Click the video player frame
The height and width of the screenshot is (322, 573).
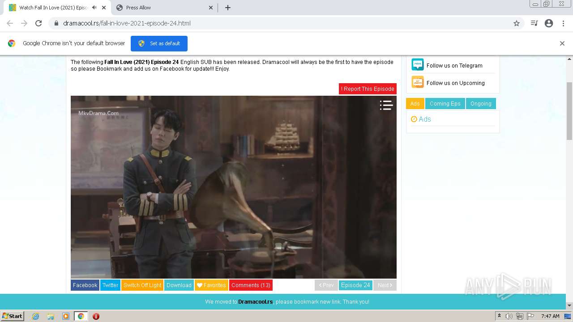click(x=234, y=187)
